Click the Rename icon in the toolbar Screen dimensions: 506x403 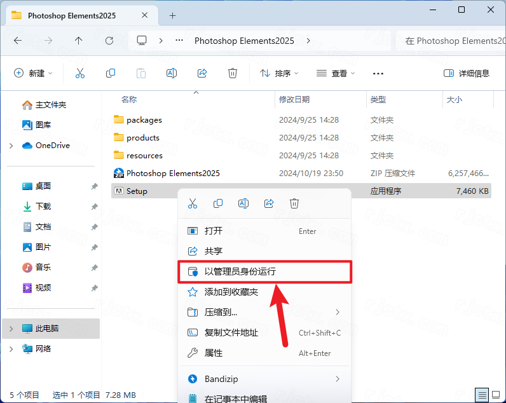pyautogui.click(x=172, y=73)
